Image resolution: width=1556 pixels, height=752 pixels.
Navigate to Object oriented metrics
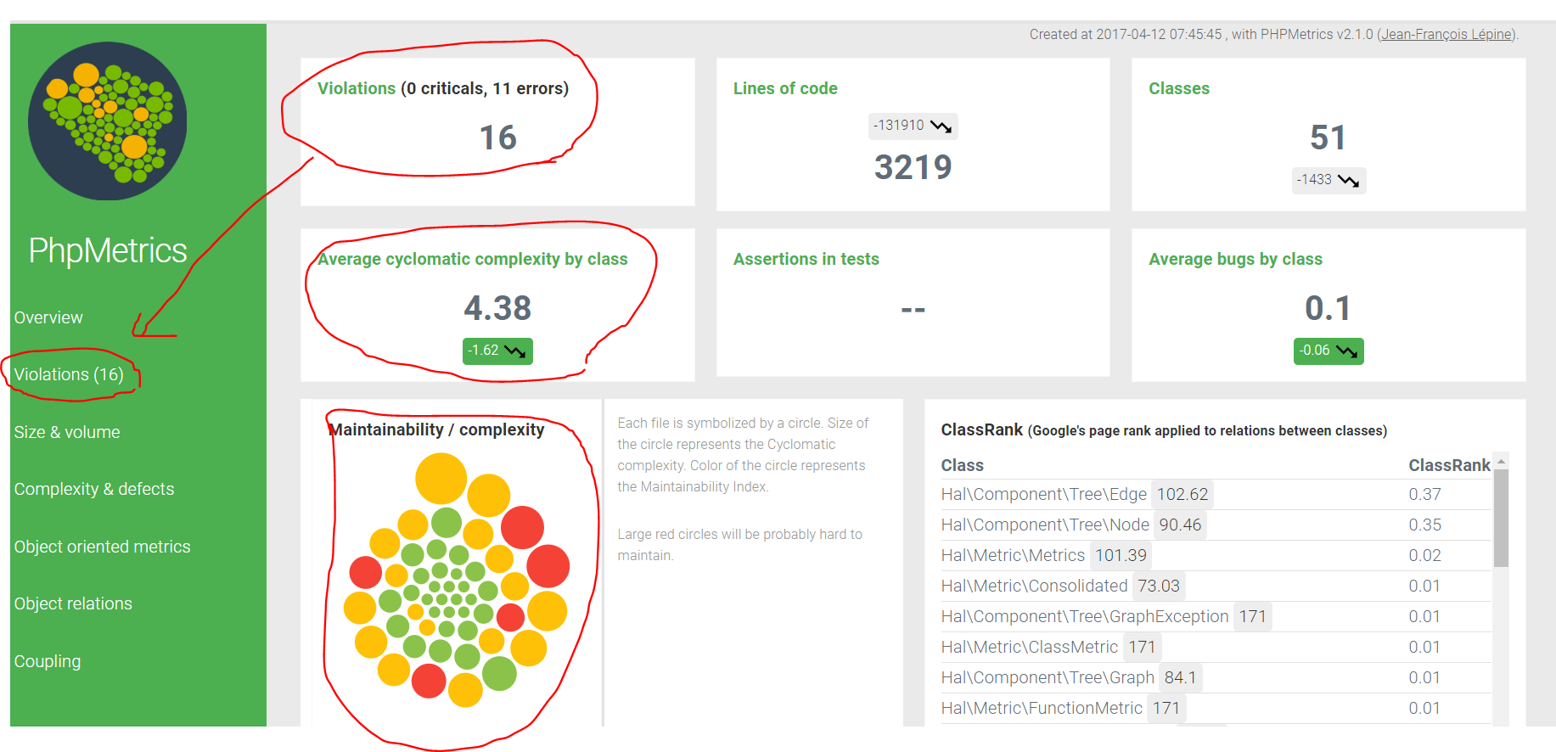[x=102, y=547]
